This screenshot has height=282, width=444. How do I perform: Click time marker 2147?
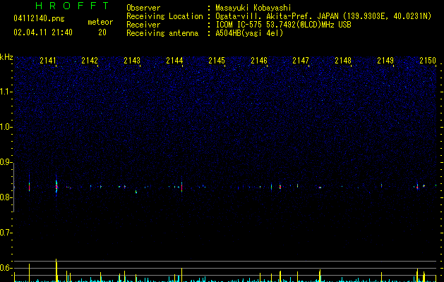click(301, 61)
